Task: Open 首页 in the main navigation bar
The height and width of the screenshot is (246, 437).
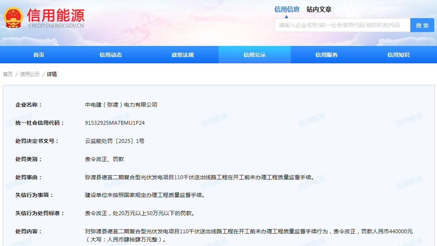Action: tap(39, 55)
